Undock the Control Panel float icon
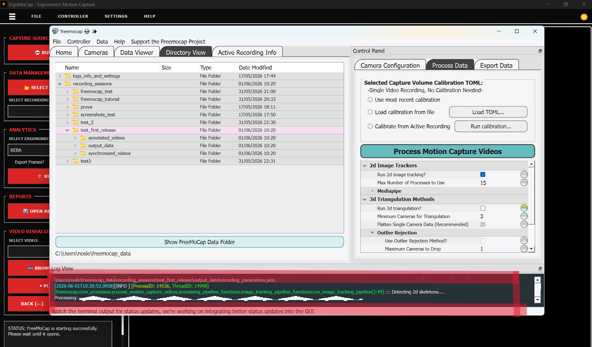The image size is (592, 347). [x=540, y=51]
